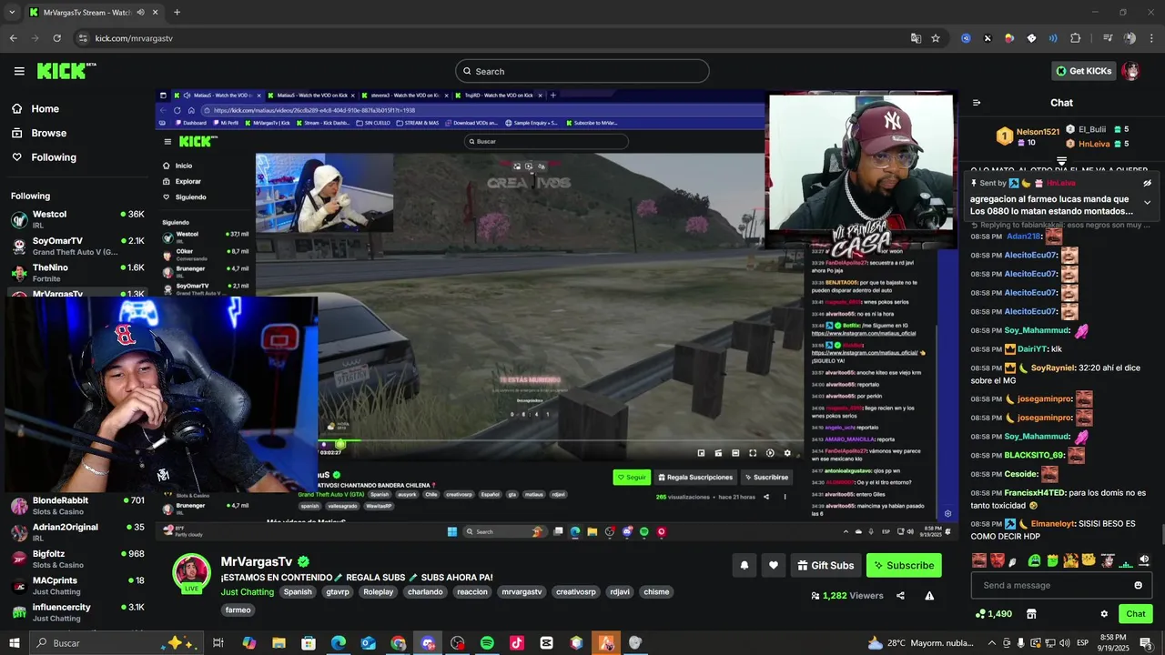1165x655 pixels.
Task: Click the 1,490 channel points counter
Action: pos(994,614)
